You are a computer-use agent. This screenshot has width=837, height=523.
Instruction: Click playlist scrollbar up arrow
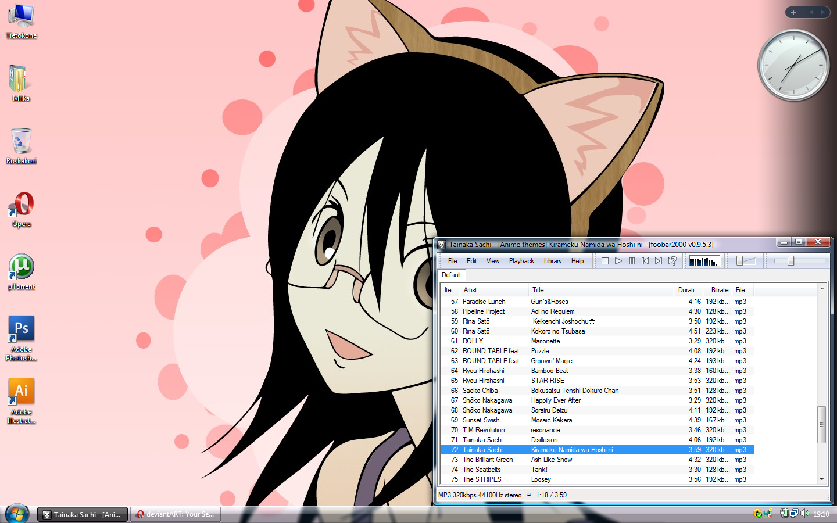(822, 289)
